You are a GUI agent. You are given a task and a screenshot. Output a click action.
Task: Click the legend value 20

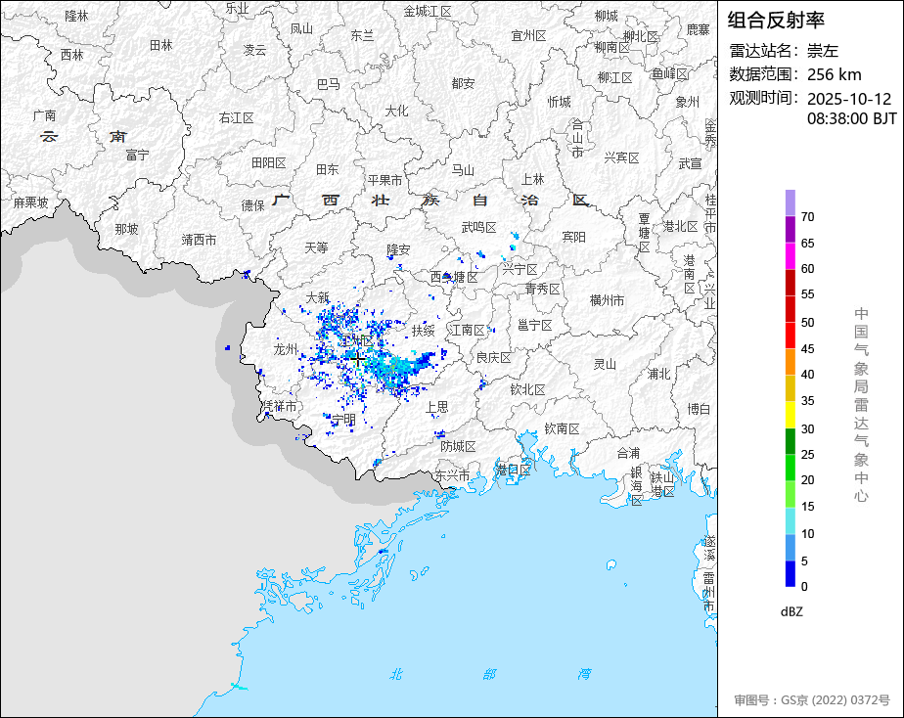click(x=808, y=479)
